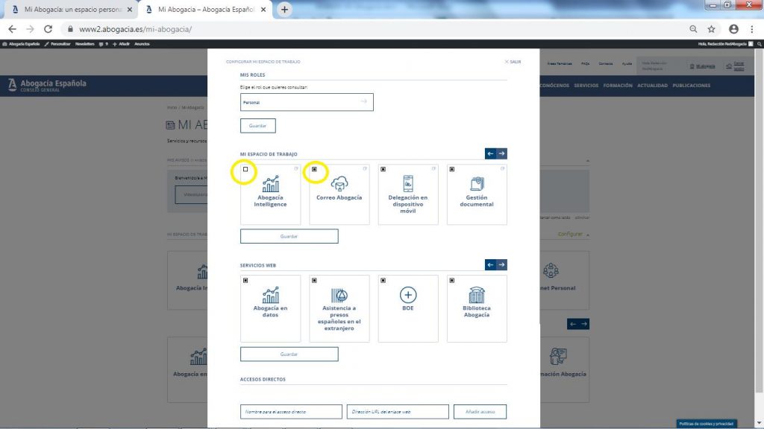This screenshot has width=764, height=429.
Task: Click Guardar under Servicios Web
Action: click(289, 354)
